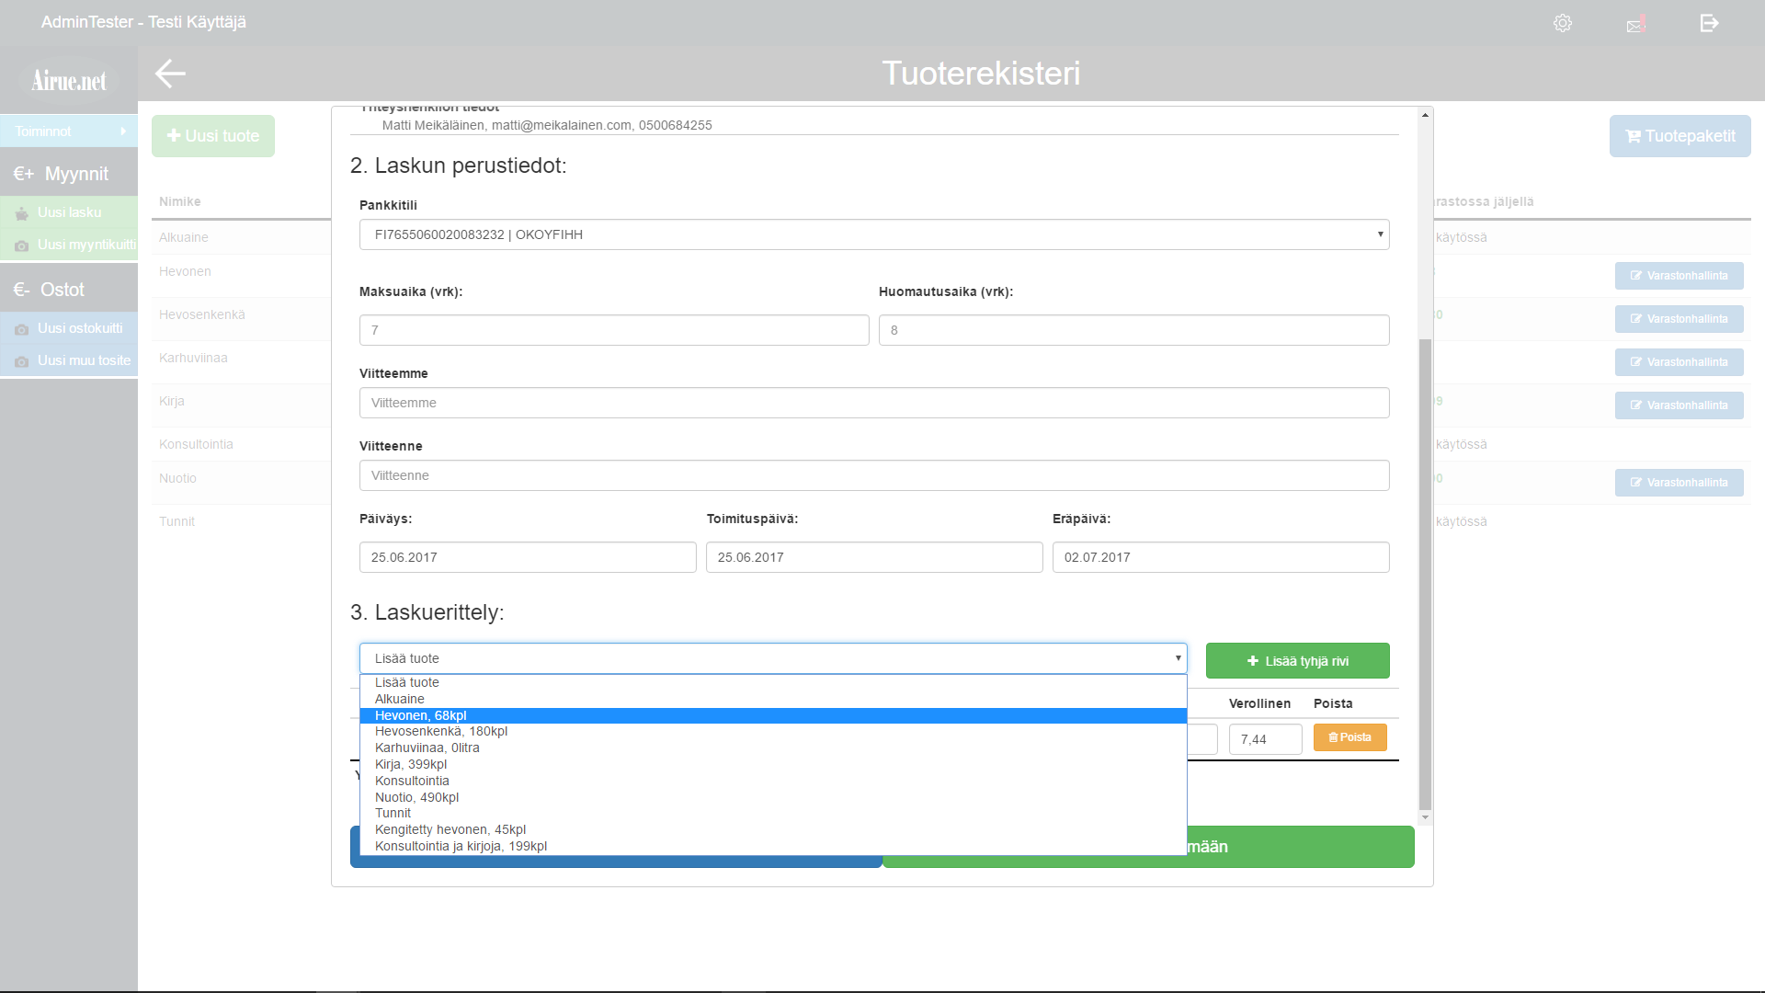This screenshot has width=1765, height=993.
Task: Click the Airue.net logo
Action: [x=69, y=81]
